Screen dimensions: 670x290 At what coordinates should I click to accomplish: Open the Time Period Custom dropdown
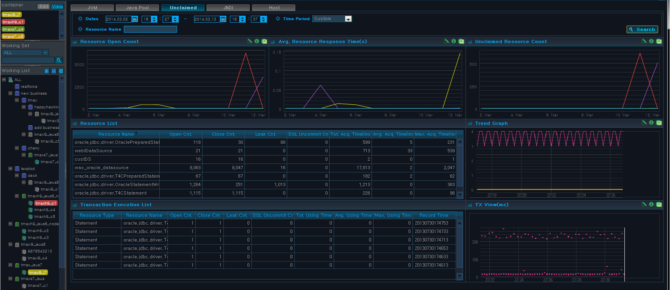[x=332, y=19]
